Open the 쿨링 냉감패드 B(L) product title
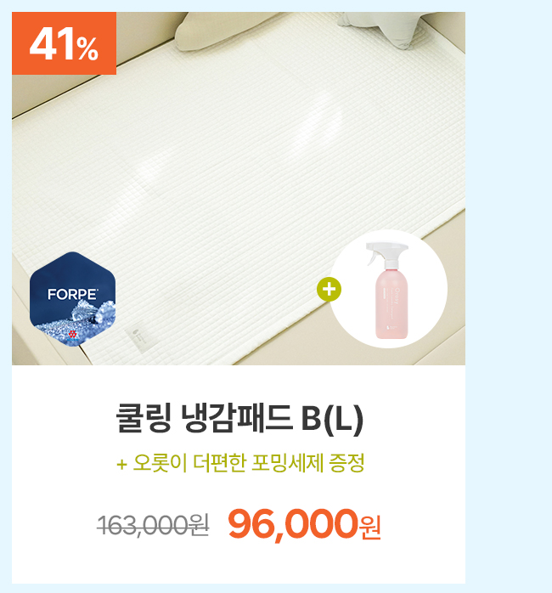The image size is (552, 593). click(x=239, y=418)
